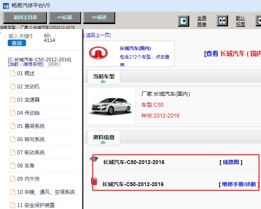Select 默认视图 label
This screenshot has width=261, height=209.
point(240,21)
